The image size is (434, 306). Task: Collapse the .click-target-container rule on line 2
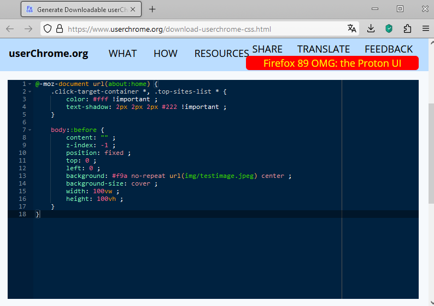[30, 92]
